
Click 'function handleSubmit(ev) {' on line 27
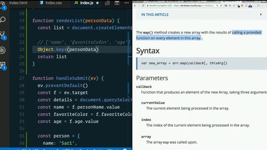(68, 78)
